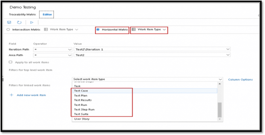Click the Run play triangle icon
This screenshot has height=135, width=265.
pos(32,22)
